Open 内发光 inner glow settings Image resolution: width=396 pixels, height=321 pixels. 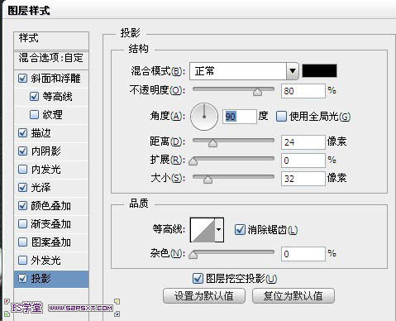point(45,170)
